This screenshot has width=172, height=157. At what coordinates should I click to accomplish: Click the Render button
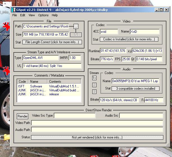point(23,116)
